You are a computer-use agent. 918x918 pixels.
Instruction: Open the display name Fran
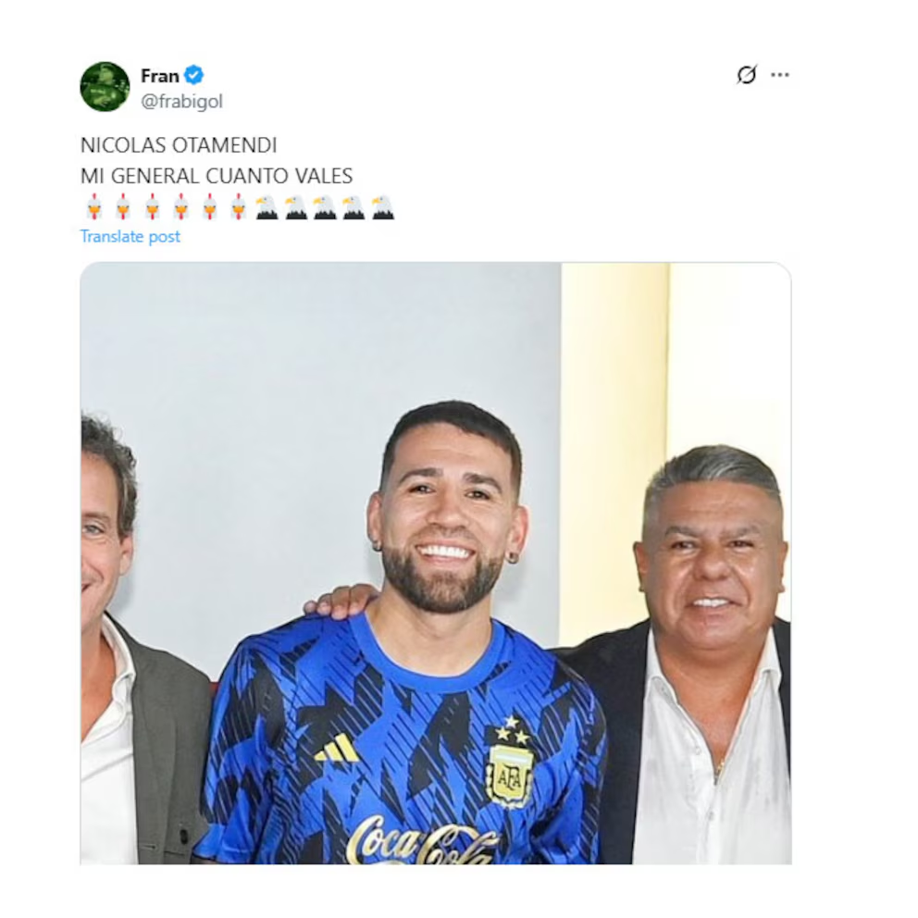tap(159, 76)
